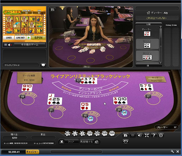Click the camera view icon on the video

(x=53, y=9)
